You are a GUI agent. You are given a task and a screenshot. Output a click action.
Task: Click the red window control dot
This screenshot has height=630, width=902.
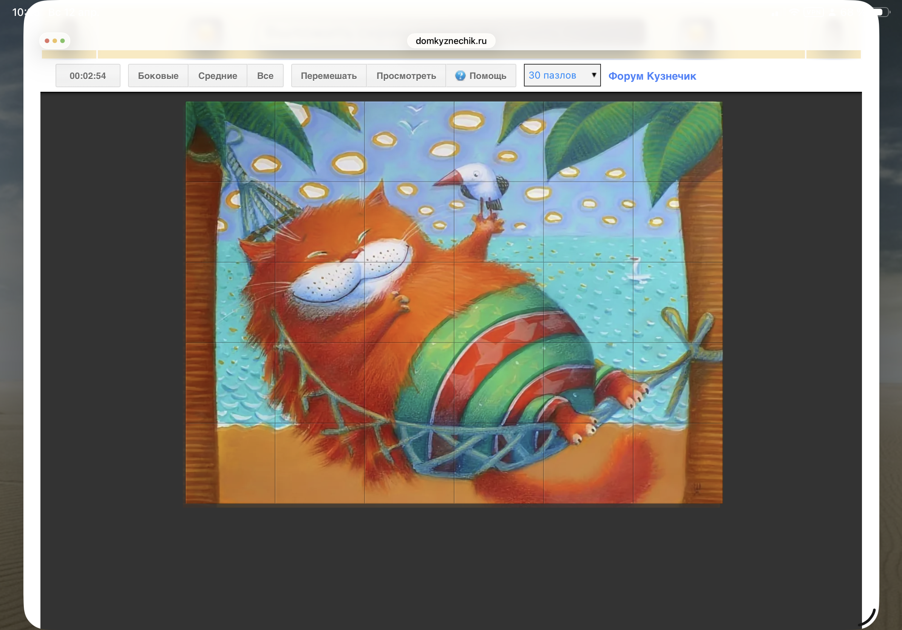point(47,41)
